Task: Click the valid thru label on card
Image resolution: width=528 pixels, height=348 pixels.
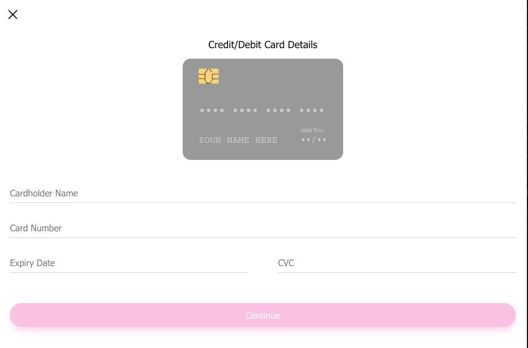Action: point(312,131)
